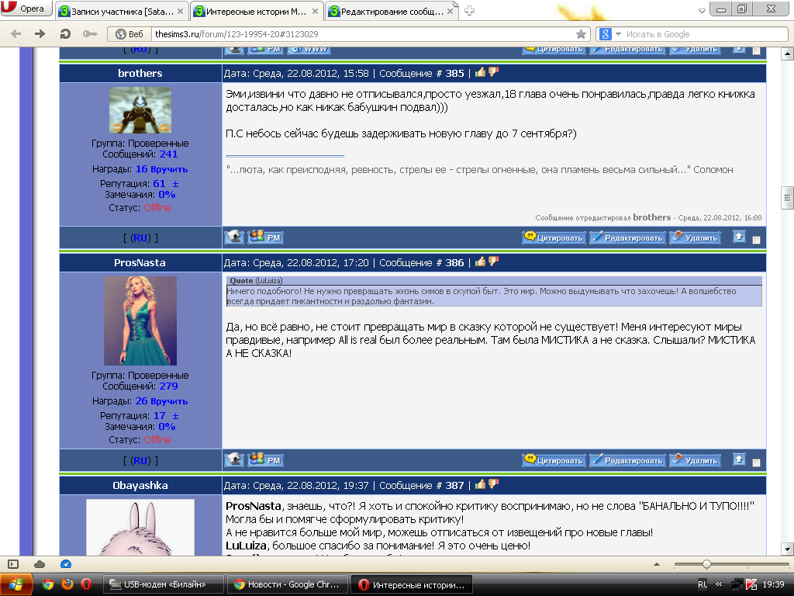
Task: Give thumbs down to message 385
Action: pyautogui.click(x=493, y=72)
